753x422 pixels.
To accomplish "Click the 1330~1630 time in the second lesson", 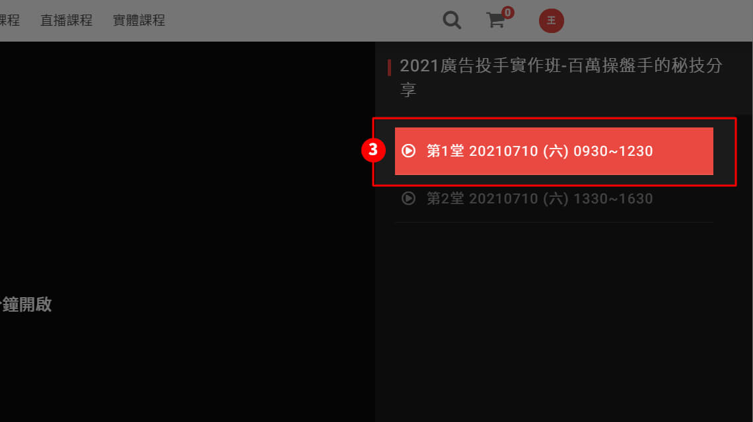I will (613, 199).
